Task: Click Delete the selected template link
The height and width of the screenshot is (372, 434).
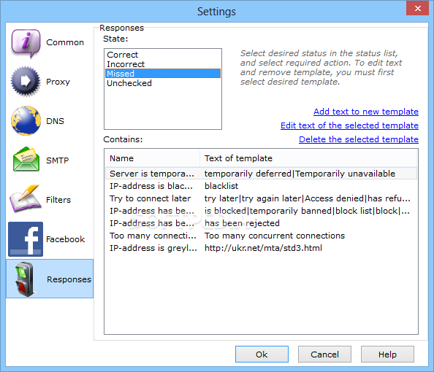Action: tap(359, 139)
